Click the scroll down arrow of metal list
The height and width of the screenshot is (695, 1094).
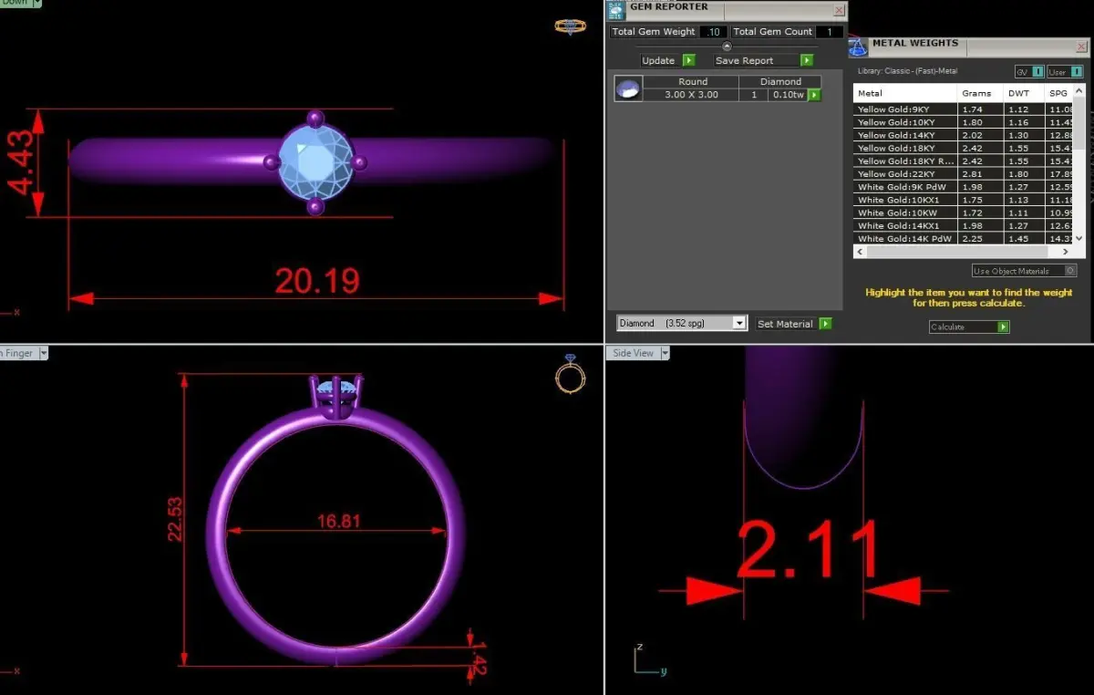coord(1079,239)
